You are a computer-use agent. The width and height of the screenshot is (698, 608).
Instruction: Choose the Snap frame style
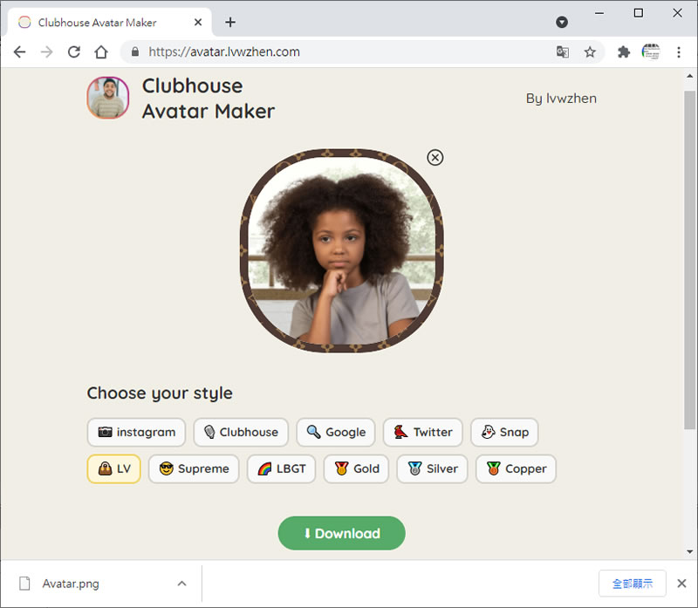504,432
